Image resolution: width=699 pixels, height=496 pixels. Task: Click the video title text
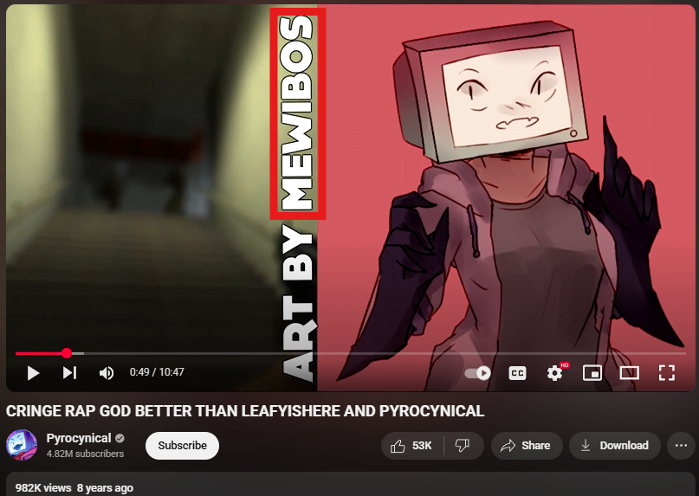point(245,411)
